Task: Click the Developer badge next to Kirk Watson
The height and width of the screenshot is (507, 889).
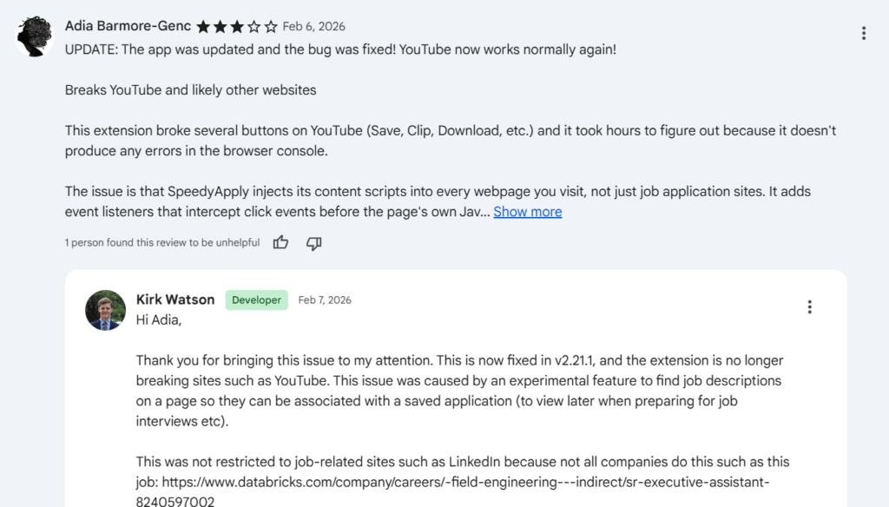Action: (x=256, y=300)
